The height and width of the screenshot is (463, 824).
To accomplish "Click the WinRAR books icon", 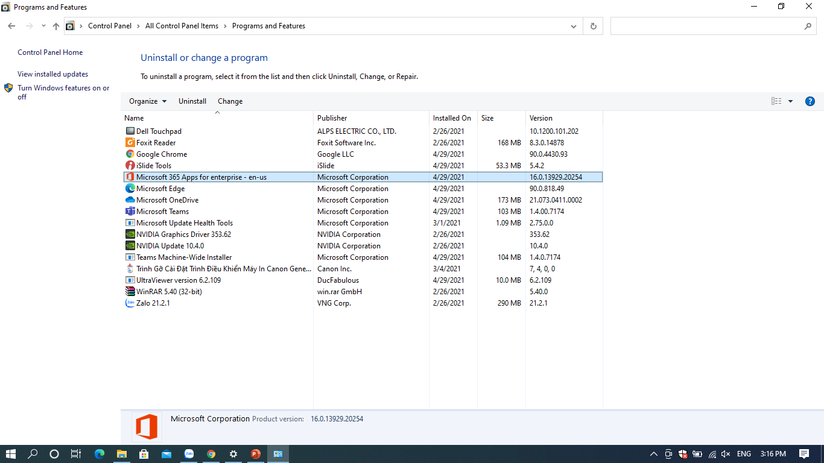I will pos(130,292).
